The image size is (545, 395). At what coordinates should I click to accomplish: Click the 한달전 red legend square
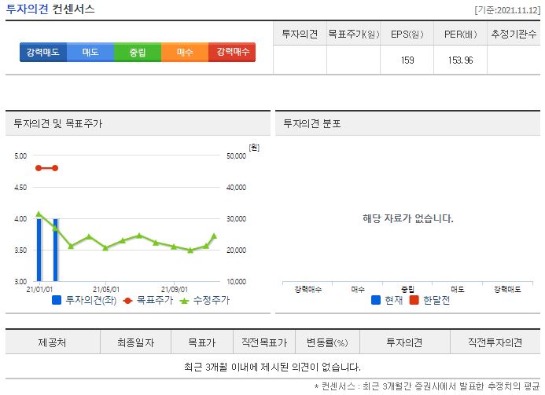tap(414, 300)
